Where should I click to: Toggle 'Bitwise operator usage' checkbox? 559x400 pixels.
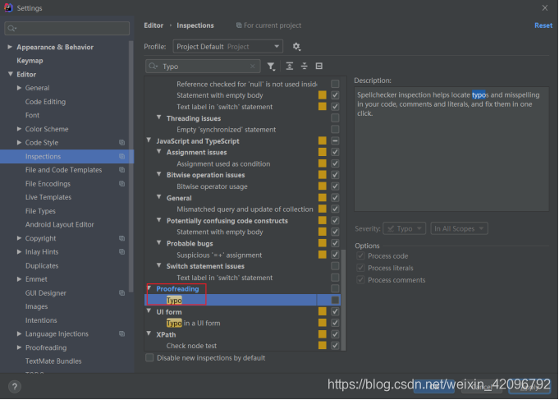(335, 186)
